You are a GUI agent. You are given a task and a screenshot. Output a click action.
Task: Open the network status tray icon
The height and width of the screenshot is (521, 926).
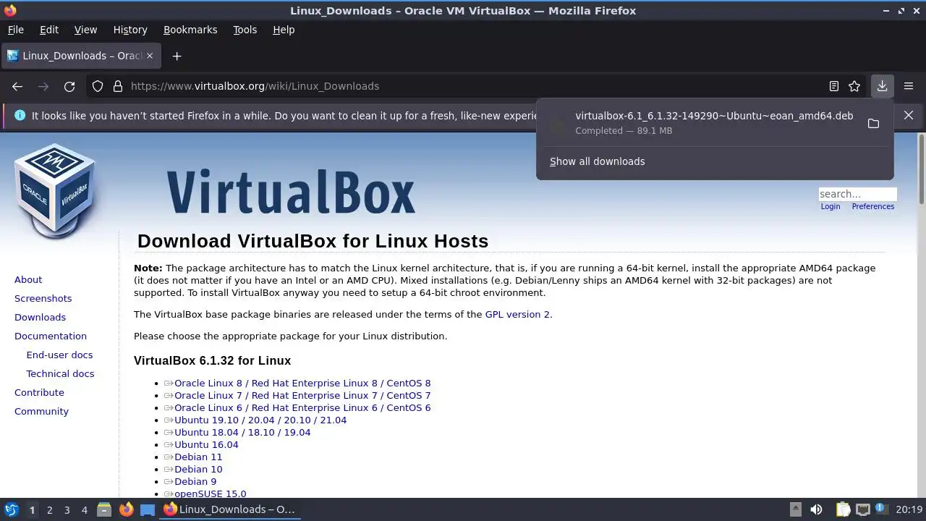[862, 509]
